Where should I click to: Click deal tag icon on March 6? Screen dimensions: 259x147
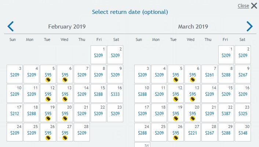(x=193, y=80)
